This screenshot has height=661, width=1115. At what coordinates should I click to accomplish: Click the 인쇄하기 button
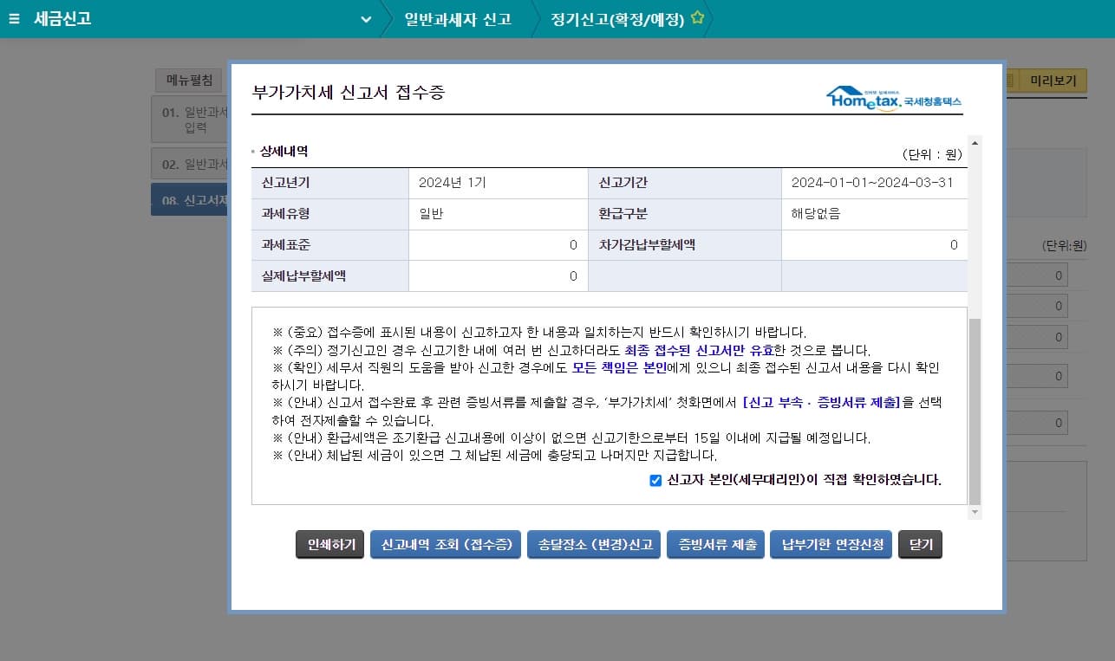click(329, 545)
